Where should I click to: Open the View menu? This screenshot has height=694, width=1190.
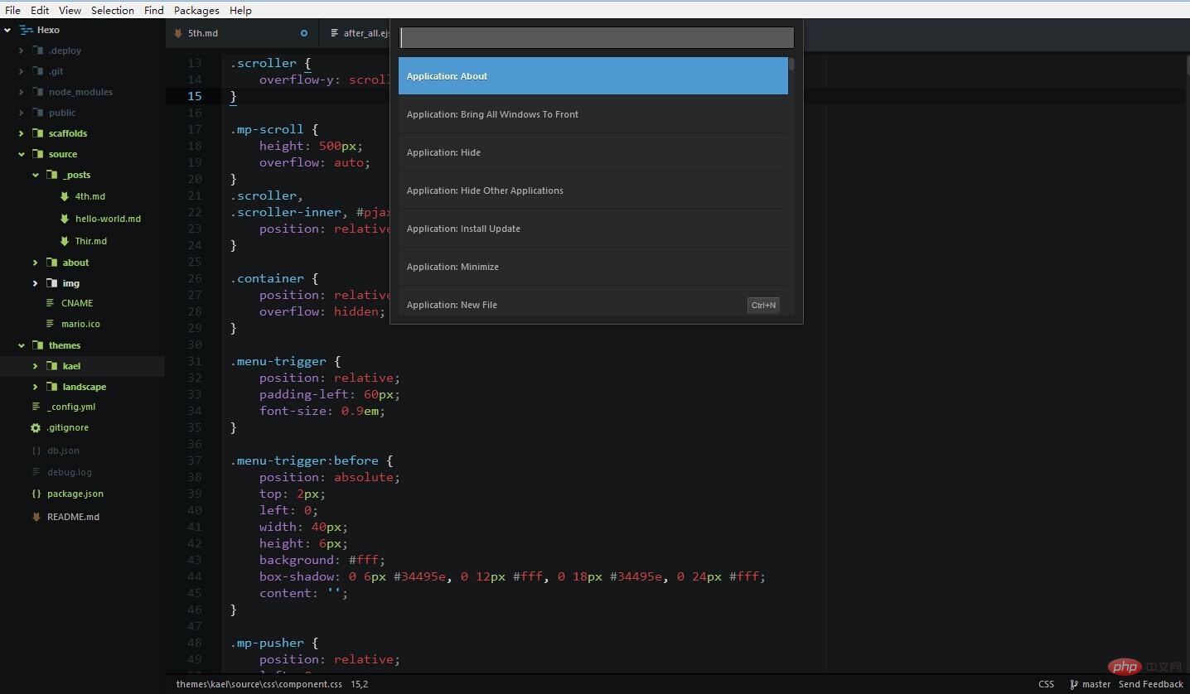70,10
